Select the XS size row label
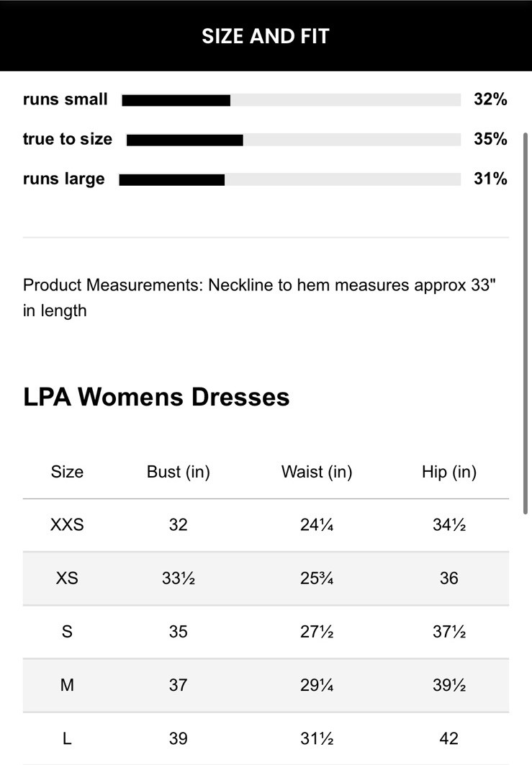532x765 pixels. (67, 578)
